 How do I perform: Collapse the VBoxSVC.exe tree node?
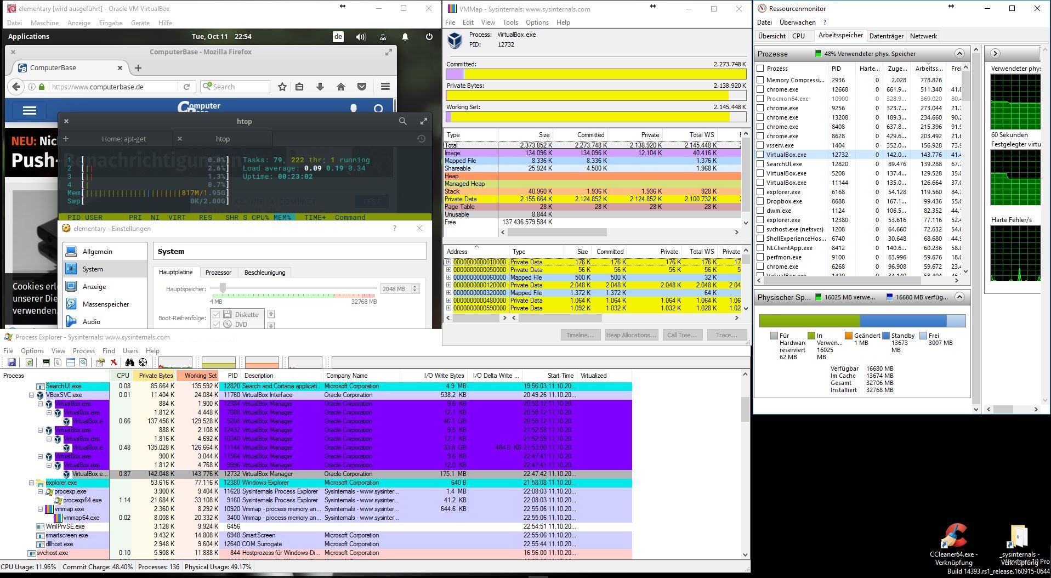pos(32,395)
